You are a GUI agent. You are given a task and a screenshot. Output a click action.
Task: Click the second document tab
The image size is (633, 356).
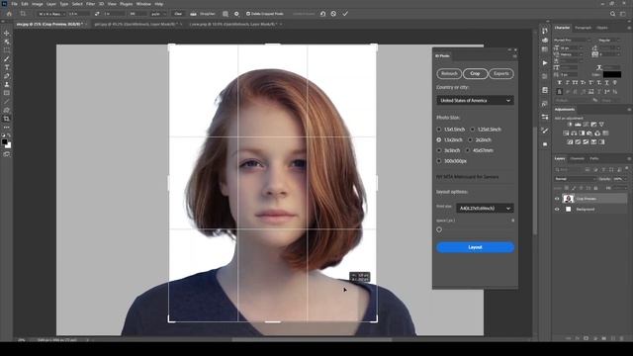(x=136, y=24)
